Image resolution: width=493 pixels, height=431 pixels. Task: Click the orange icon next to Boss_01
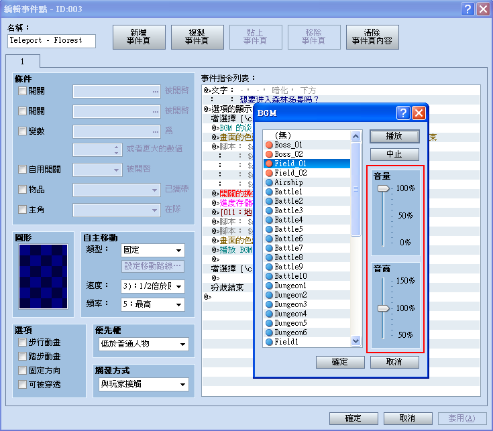coord(269,145)
